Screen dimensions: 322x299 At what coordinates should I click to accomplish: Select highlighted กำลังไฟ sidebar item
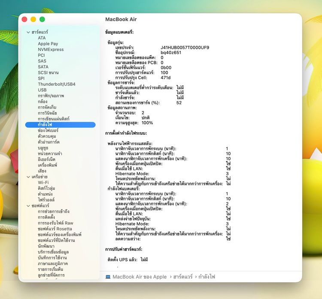(x=61, y=125)
